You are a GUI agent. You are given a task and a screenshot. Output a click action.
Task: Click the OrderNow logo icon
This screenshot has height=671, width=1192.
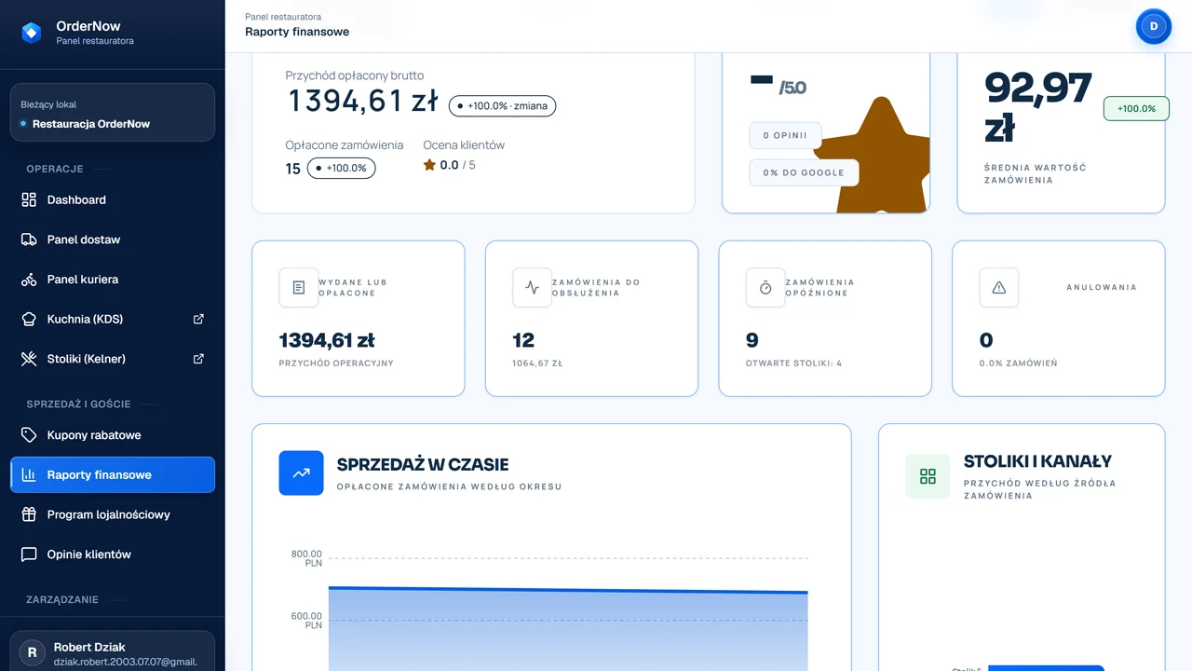click(x=32, y=33)
